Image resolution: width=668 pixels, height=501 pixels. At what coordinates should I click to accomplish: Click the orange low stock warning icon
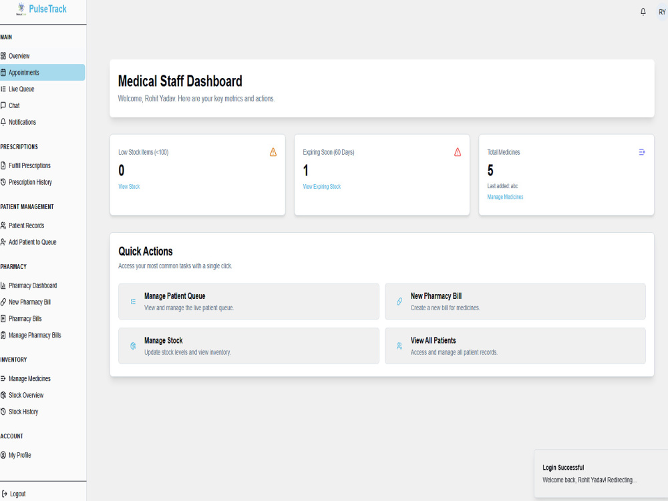[x=273, y=152]
